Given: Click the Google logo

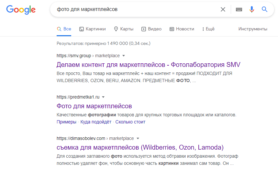Looking at the screenshot, I should click(21, 10).
